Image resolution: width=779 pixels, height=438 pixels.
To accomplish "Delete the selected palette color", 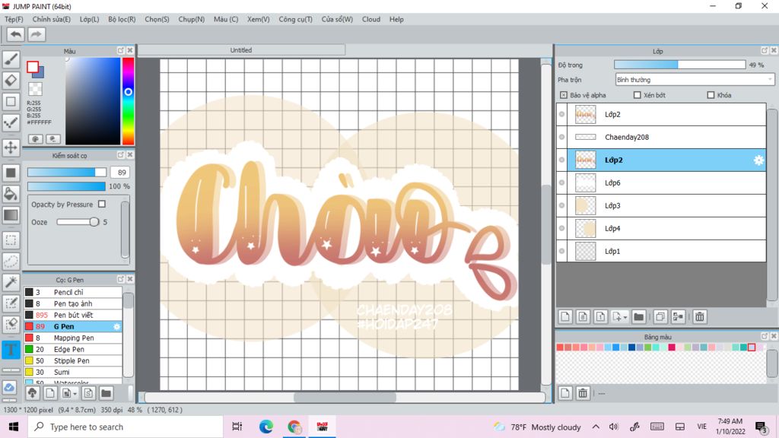I will [x=583, y=393].
